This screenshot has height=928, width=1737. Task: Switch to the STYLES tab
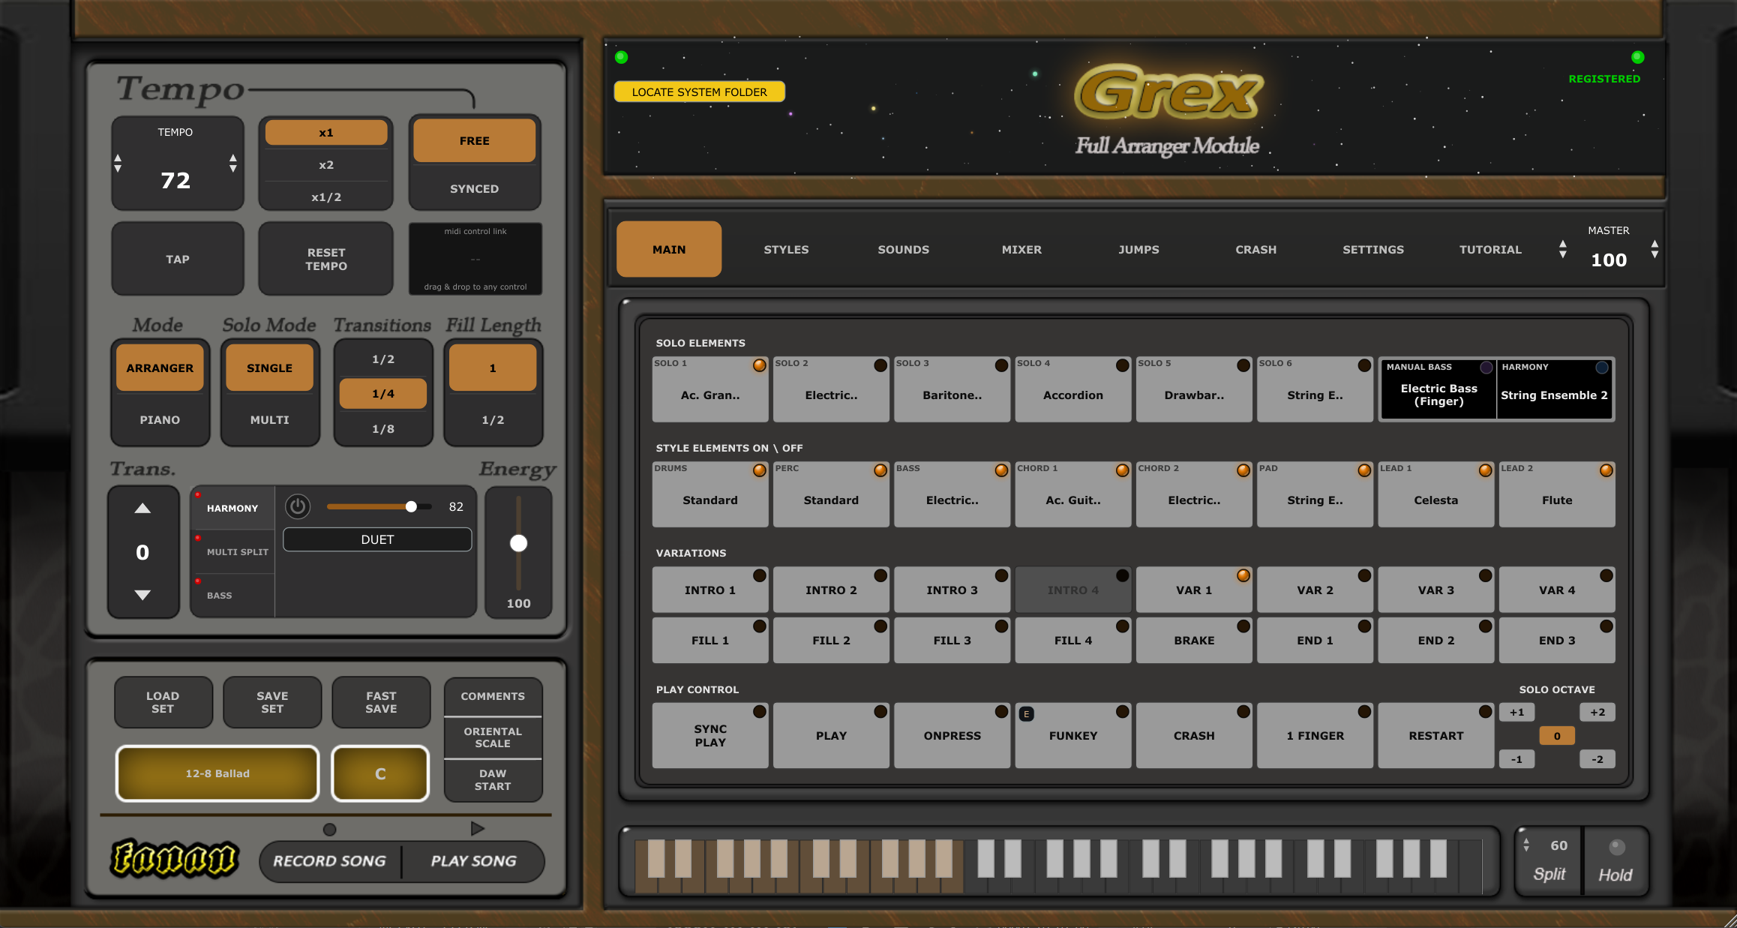[x=786, y=249]
